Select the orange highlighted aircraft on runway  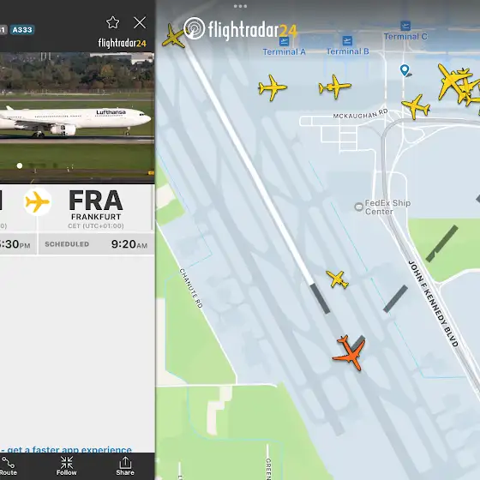click(x=350, y=353)
